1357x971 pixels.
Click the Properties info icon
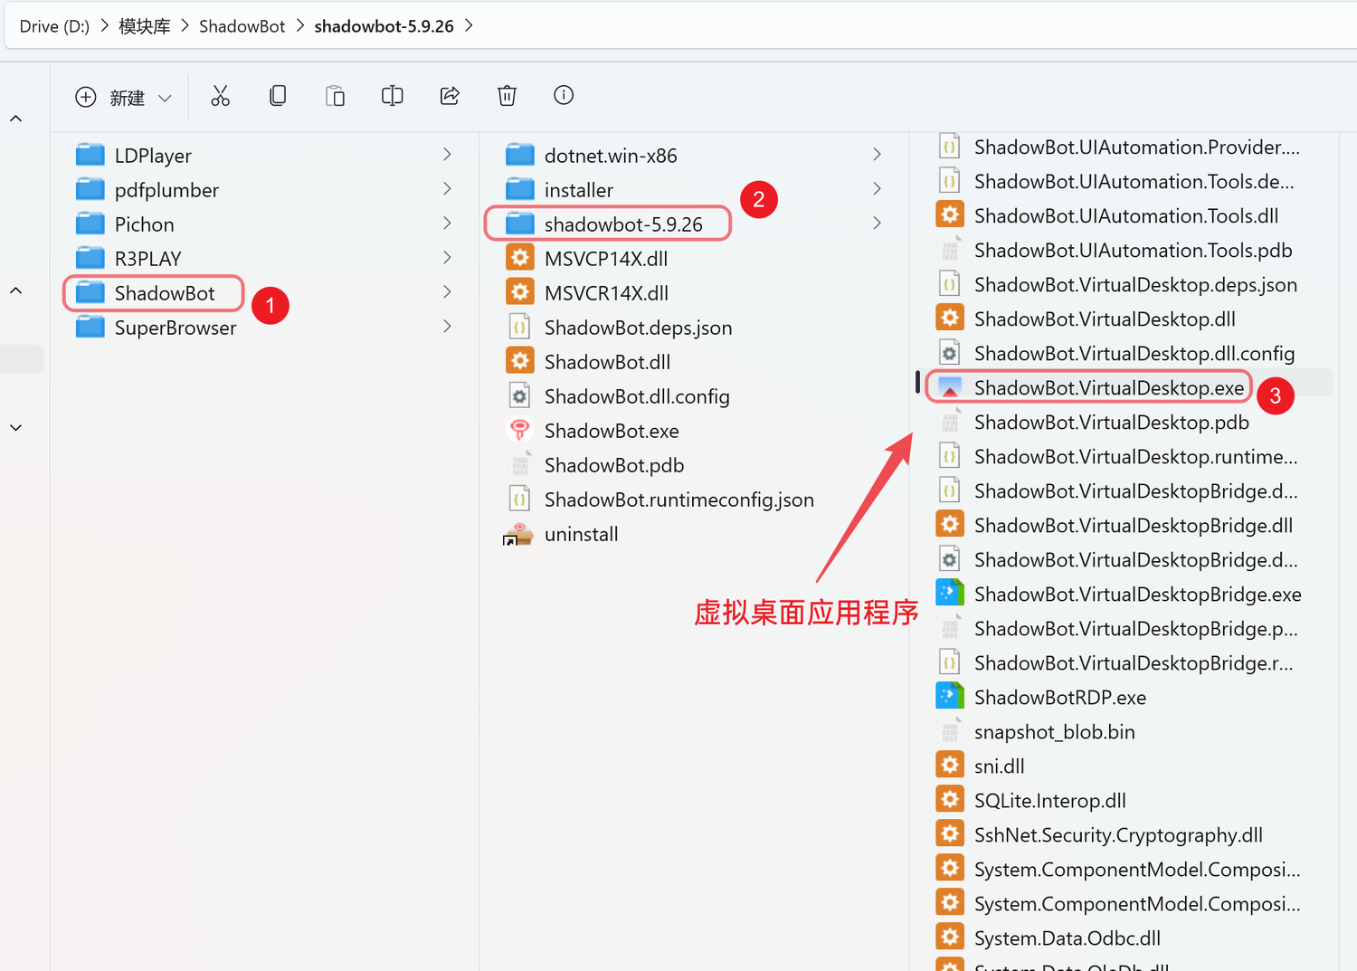[564, 95]
